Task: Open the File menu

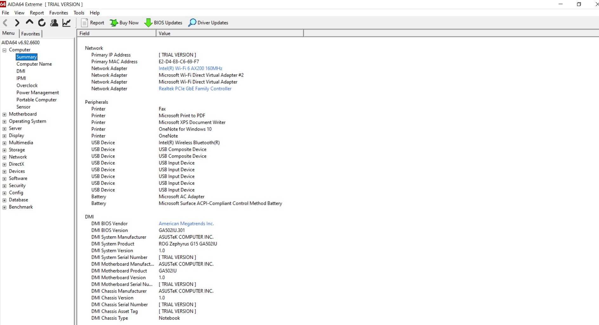Action: 5,13
